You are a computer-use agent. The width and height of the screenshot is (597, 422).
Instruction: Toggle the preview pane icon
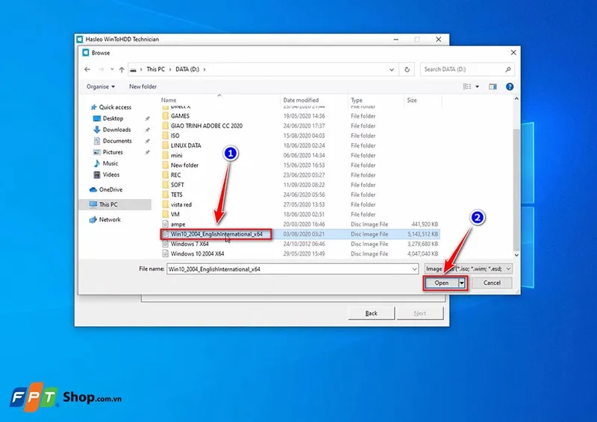(493, 86)
